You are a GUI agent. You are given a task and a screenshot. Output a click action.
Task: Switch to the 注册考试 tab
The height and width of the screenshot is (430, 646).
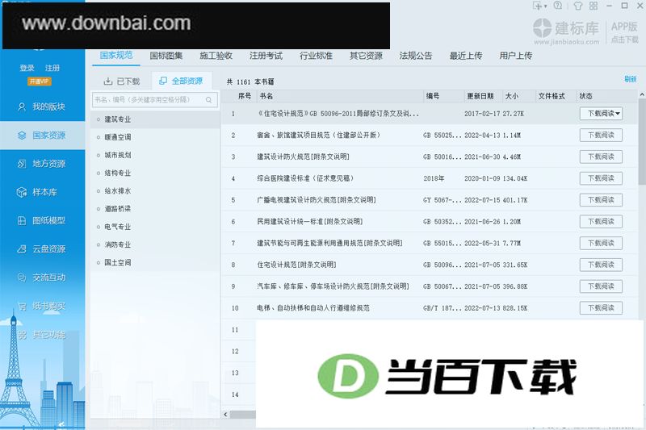pos(266,56)
